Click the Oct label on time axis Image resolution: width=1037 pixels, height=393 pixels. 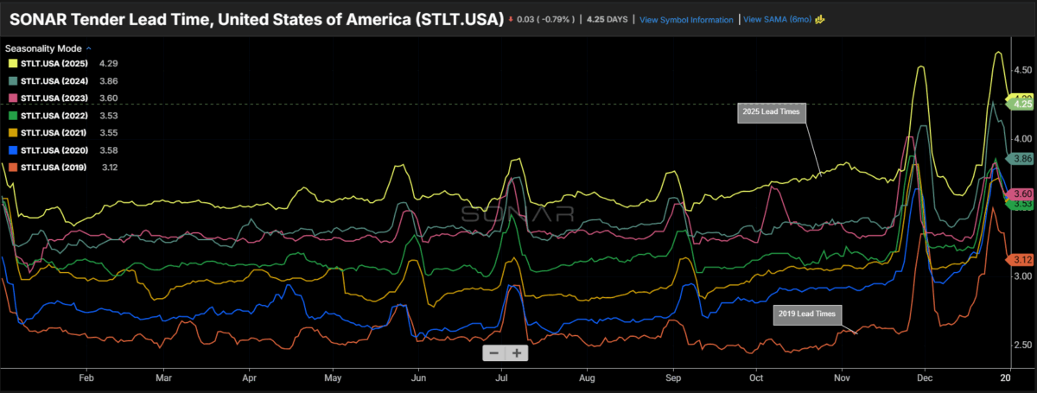(x=758, y=377)
